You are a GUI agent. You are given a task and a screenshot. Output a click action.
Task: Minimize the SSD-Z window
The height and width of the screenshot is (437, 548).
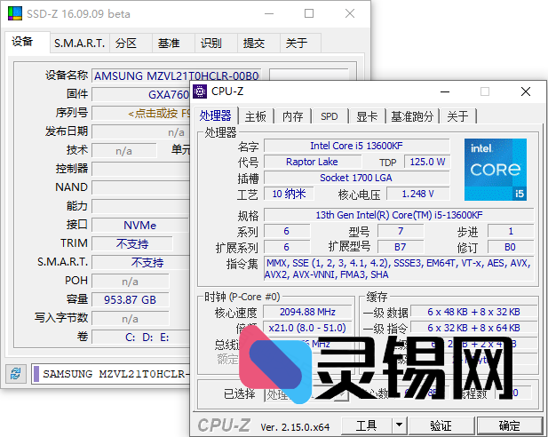tap(269, 13)
